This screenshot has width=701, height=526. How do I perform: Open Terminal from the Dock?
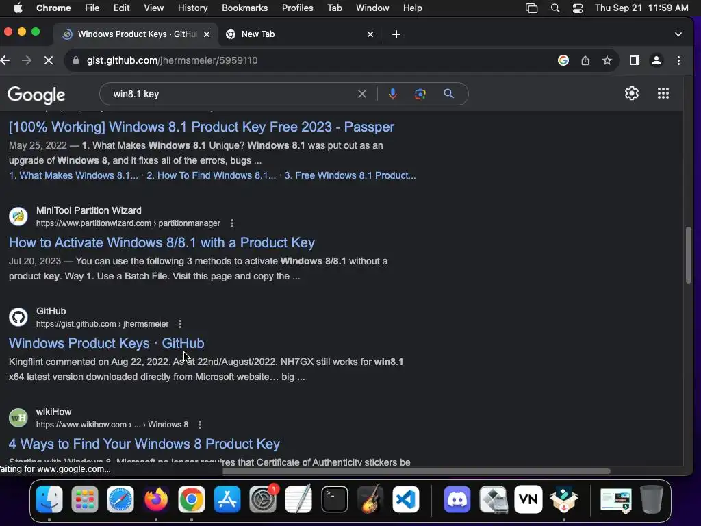point(334,499)
